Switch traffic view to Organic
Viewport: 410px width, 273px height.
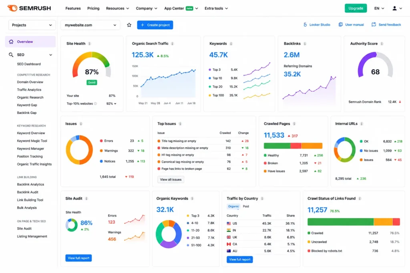233,206
